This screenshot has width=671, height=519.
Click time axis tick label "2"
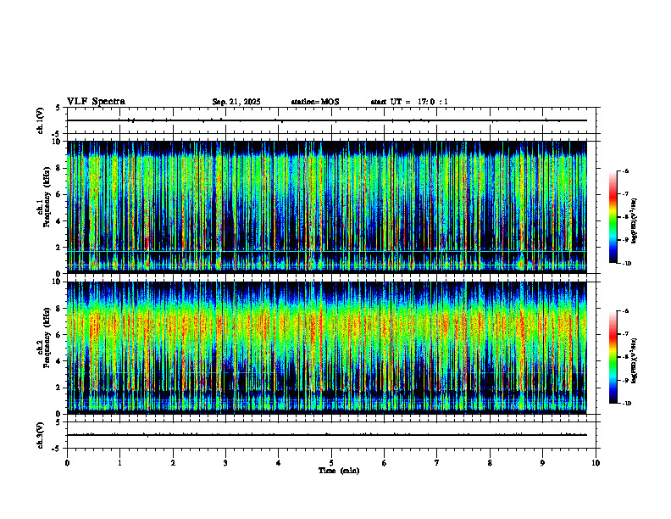(x=173, y=463)
